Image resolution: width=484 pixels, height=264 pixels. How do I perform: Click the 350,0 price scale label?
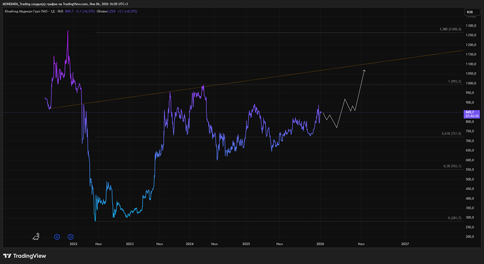[x=471, y=208]
